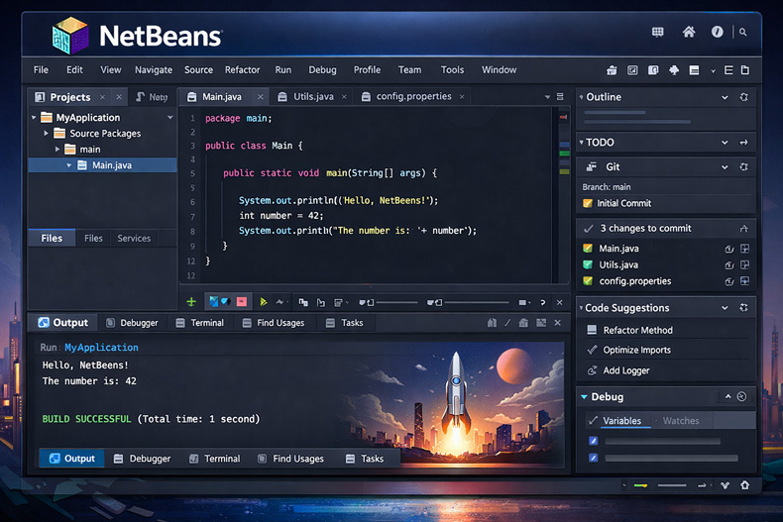Viewport: 783px width, 522px height.
Task: Open the MyApplication row dropdown chevron
Action: click(x=170, y=118)
